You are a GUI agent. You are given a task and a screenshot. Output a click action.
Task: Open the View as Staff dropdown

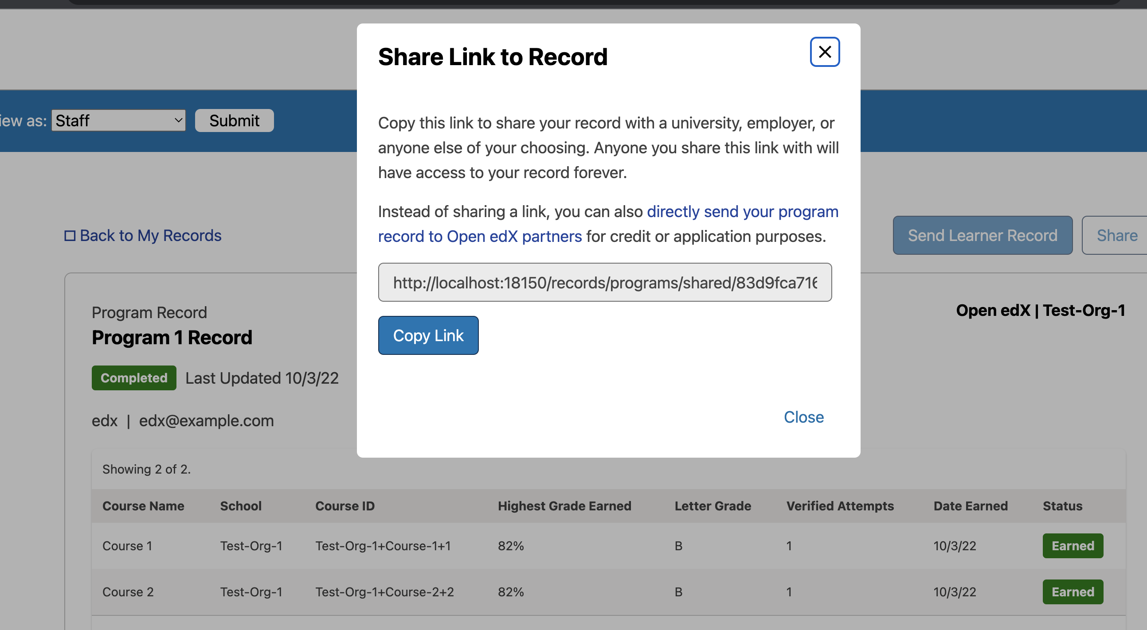tap(118, 121)
